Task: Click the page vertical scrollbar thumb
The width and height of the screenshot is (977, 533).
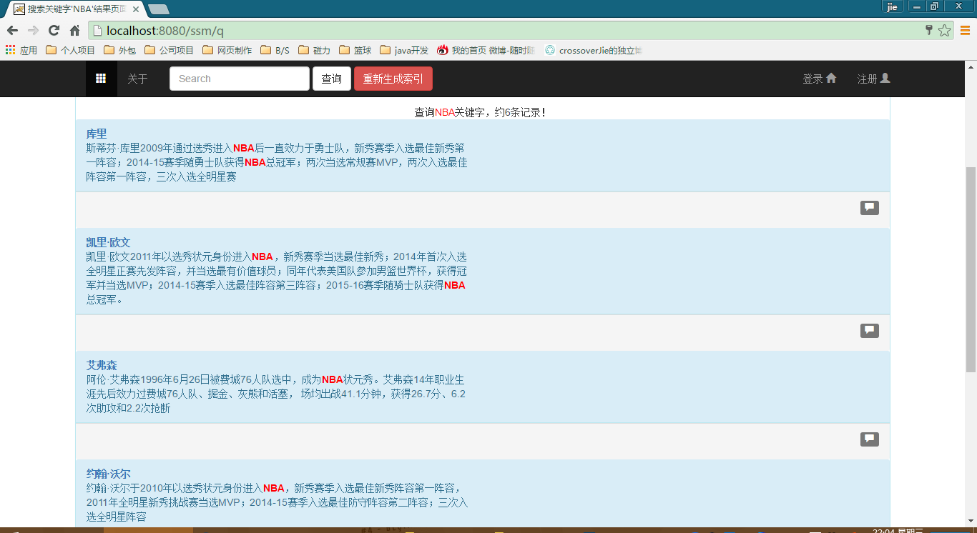Action: click(971, 269)
